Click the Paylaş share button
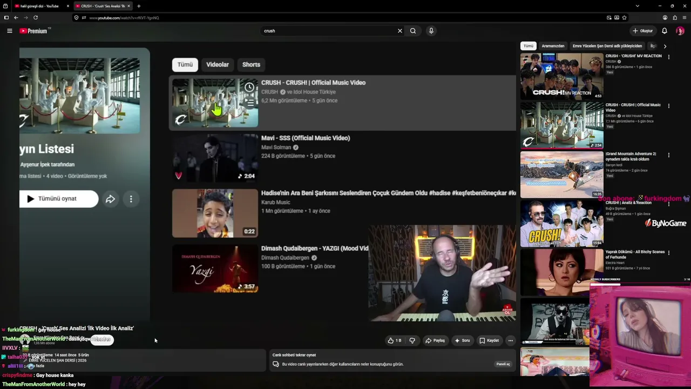This screenshot has width=691, height=389. click(435, 340)
